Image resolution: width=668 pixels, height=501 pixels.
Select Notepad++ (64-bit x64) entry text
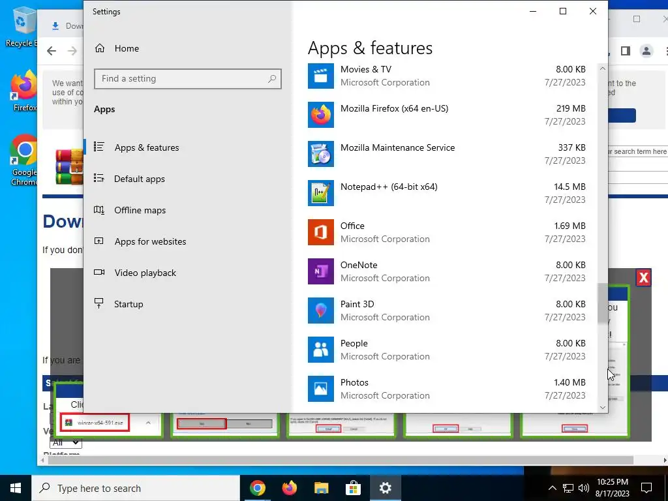click(x=389, y=187)
